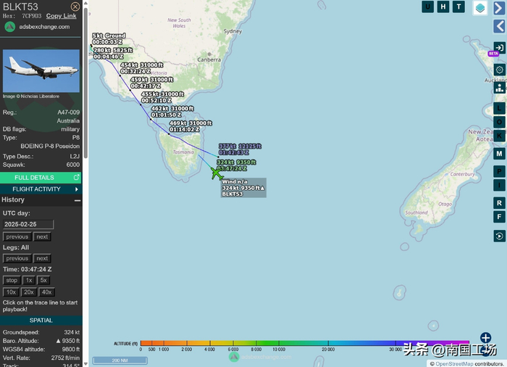Viewport: 507px width, 367px height.
Task: Toggle the M map button
Action: coord(499,154)
